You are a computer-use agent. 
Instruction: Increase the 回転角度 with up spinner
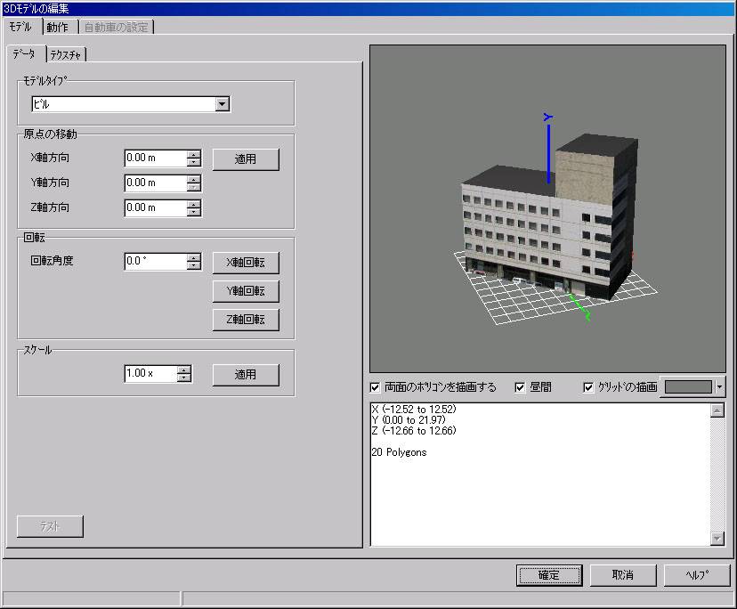(x=194, y=257)
